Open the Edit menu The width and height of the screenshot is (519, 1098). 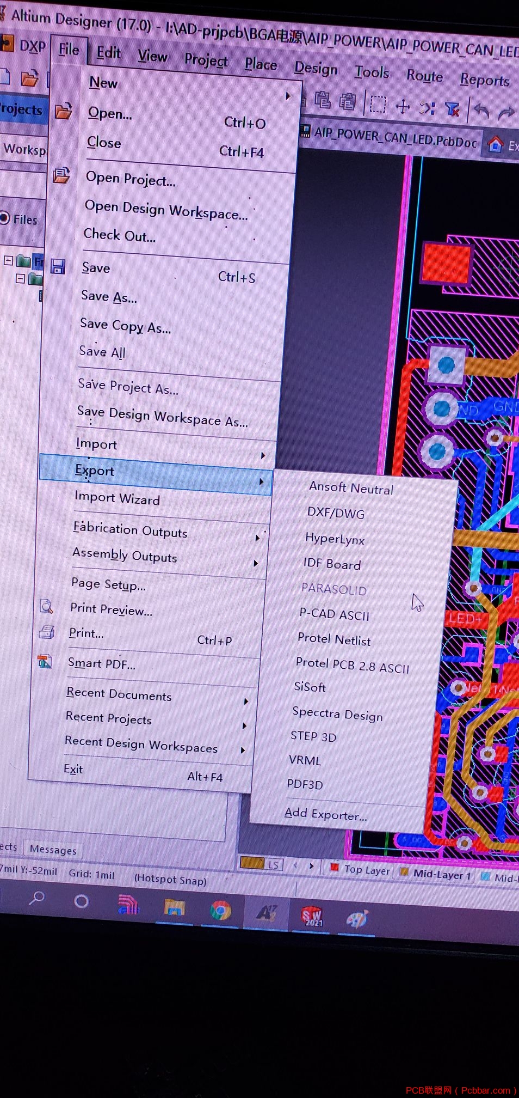point(109,53)
